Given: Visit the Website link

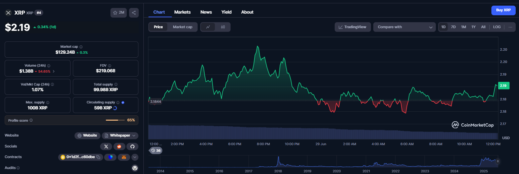Looking at the screenshot, I should [87, 136].
